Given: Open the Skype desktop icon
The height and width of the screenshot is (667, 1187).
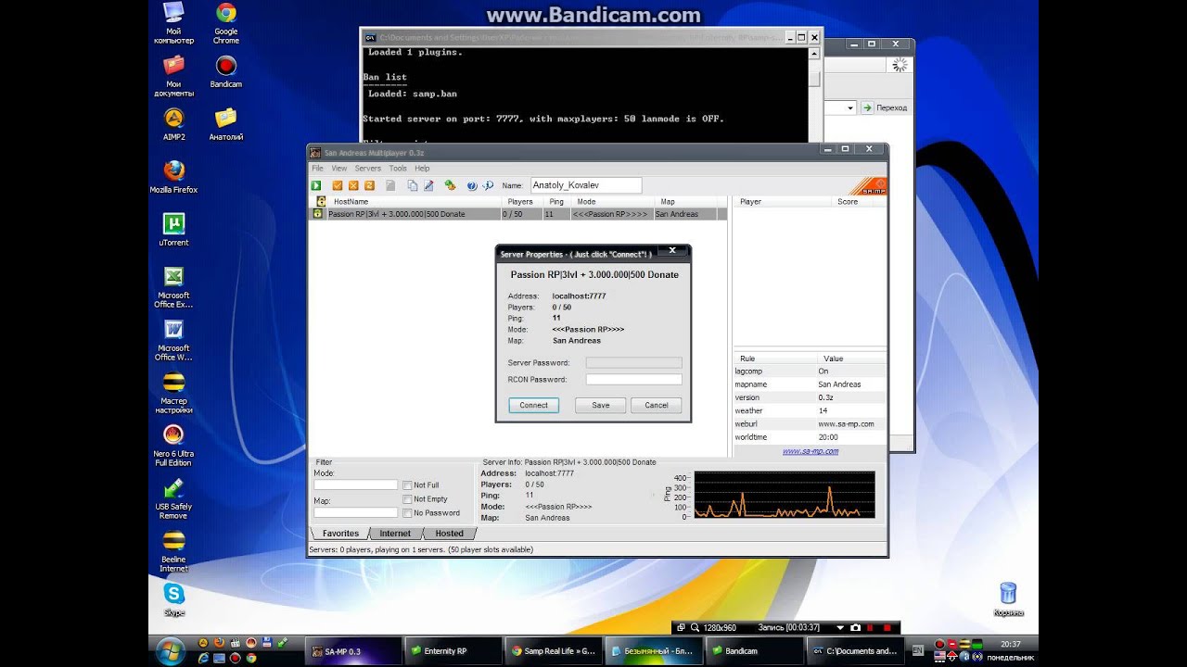Looking at the screenshot, I should [173, 599].
